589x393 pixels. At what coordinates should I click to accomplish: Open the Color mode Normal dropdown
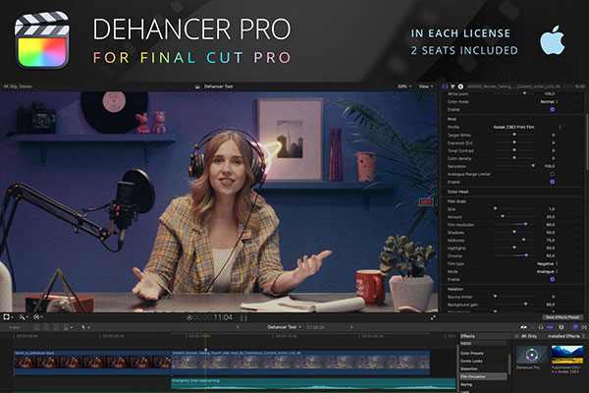549,101
